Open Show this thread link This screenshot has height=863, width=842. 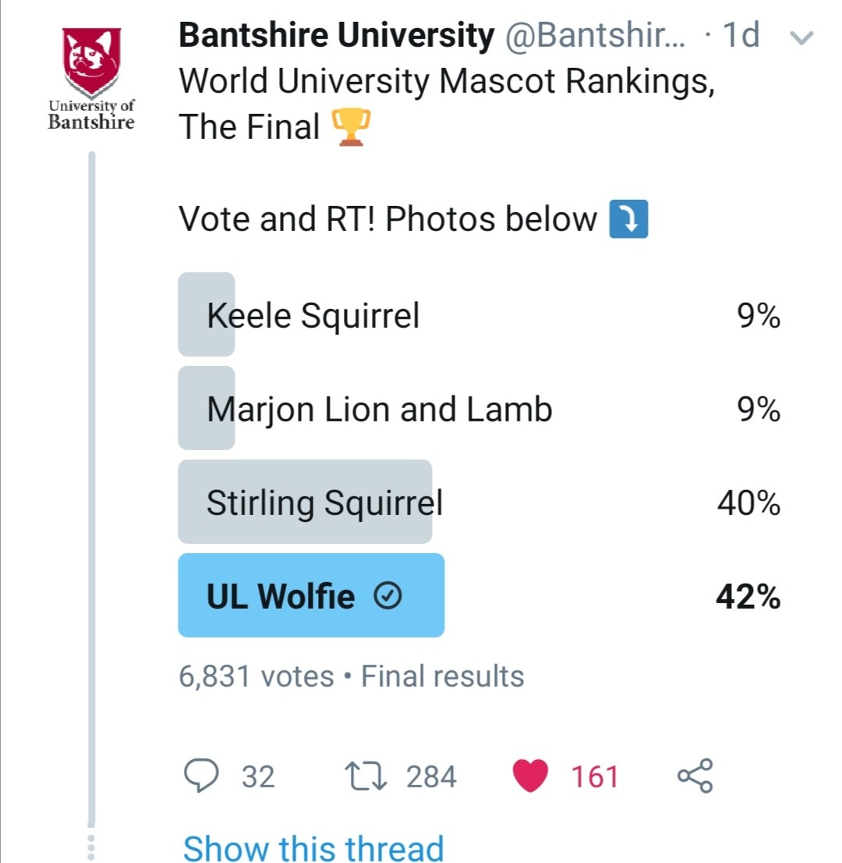(313, 848)
